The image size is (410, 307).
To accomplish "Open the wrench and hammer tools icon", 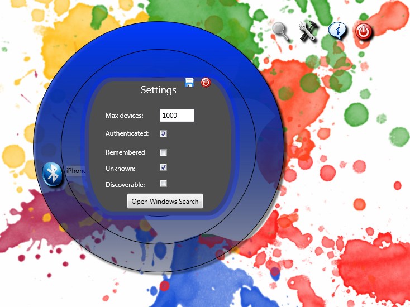I will (308, 31).
